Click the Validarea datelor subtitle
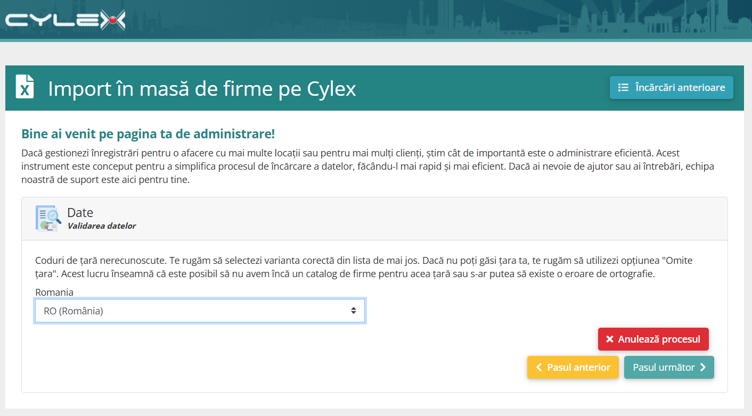752x416 pixels. click(102, 226)
